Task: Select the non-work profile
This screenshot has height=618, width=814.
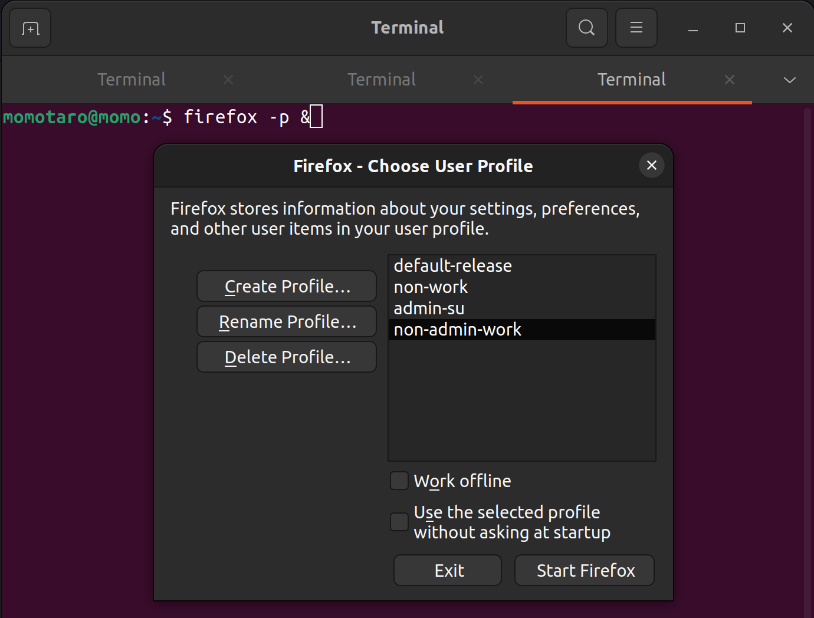Action: (521, 287)
